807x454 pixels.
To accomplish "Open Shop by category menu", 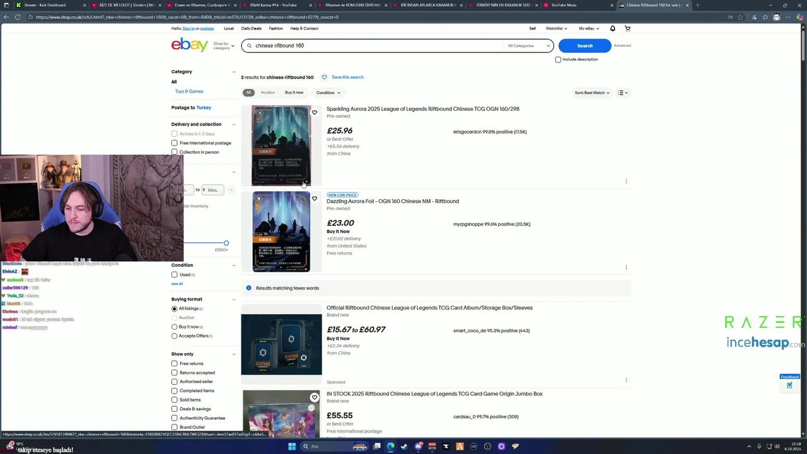I will pyautogui.click(x=223, y=45).
